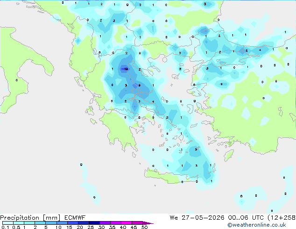The image size is (296, 229).
Task: Click the '0.1' legend tick label
Action: coord(5,227)
